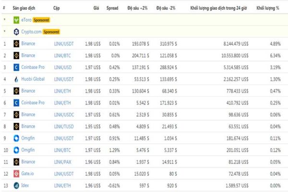The height and width of the screenshot is (192, 288).
Task: Select the 193.078 $ depth value
Action: [x=141, y=44]
